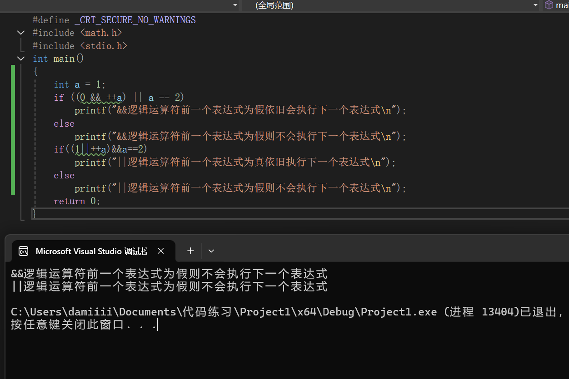Click the squiggled 0 && ++a expression
This screenshot has height=379, width=569.
tap(101, 98)
